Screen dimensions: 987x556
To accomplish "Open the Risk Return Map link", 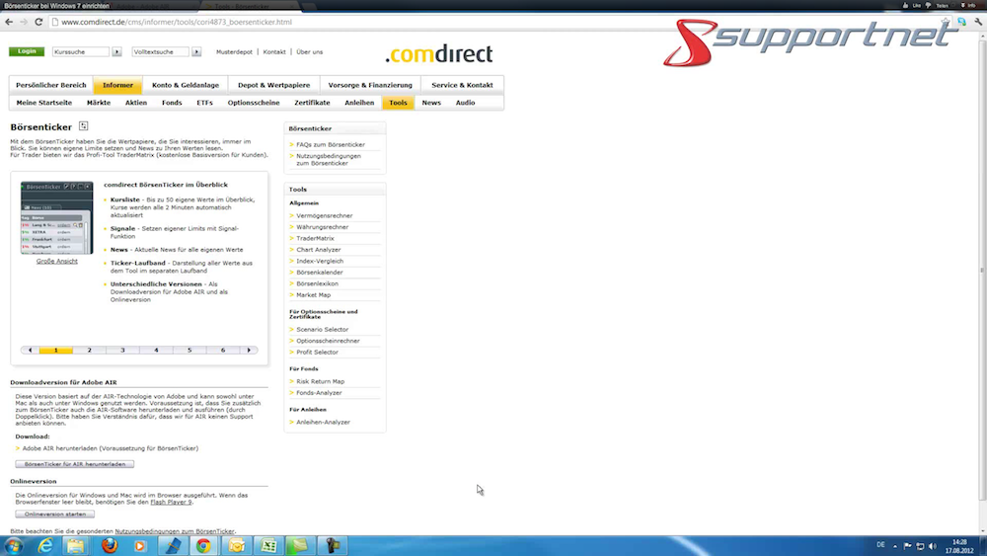I will click(x=321, y=381).
